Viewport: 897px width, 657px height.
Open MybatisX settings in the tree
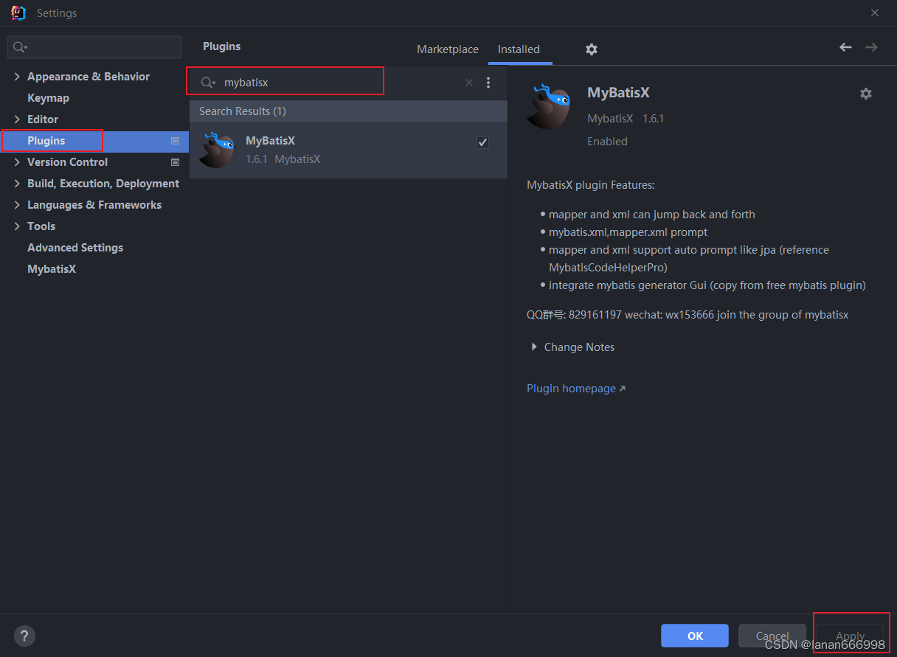pos(52,269)
